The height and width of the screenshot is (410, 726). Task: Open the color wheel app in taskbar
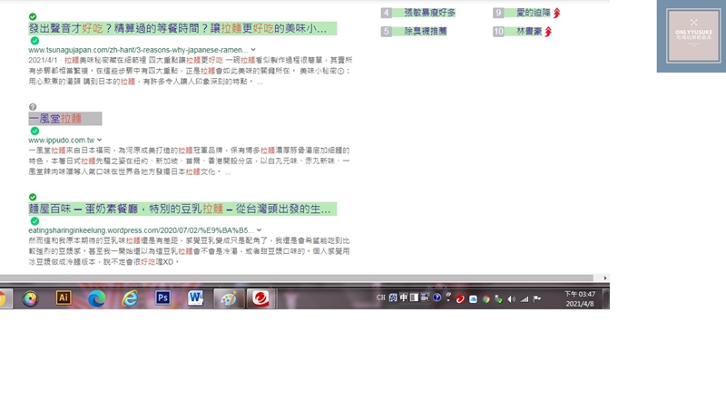(x=31, y=298)
